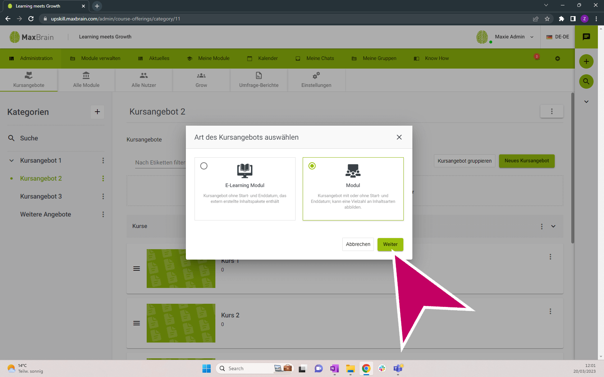Click Abbrechen in the dialog
The width and height of the screenshot is (604, 377).
(358, 244)
